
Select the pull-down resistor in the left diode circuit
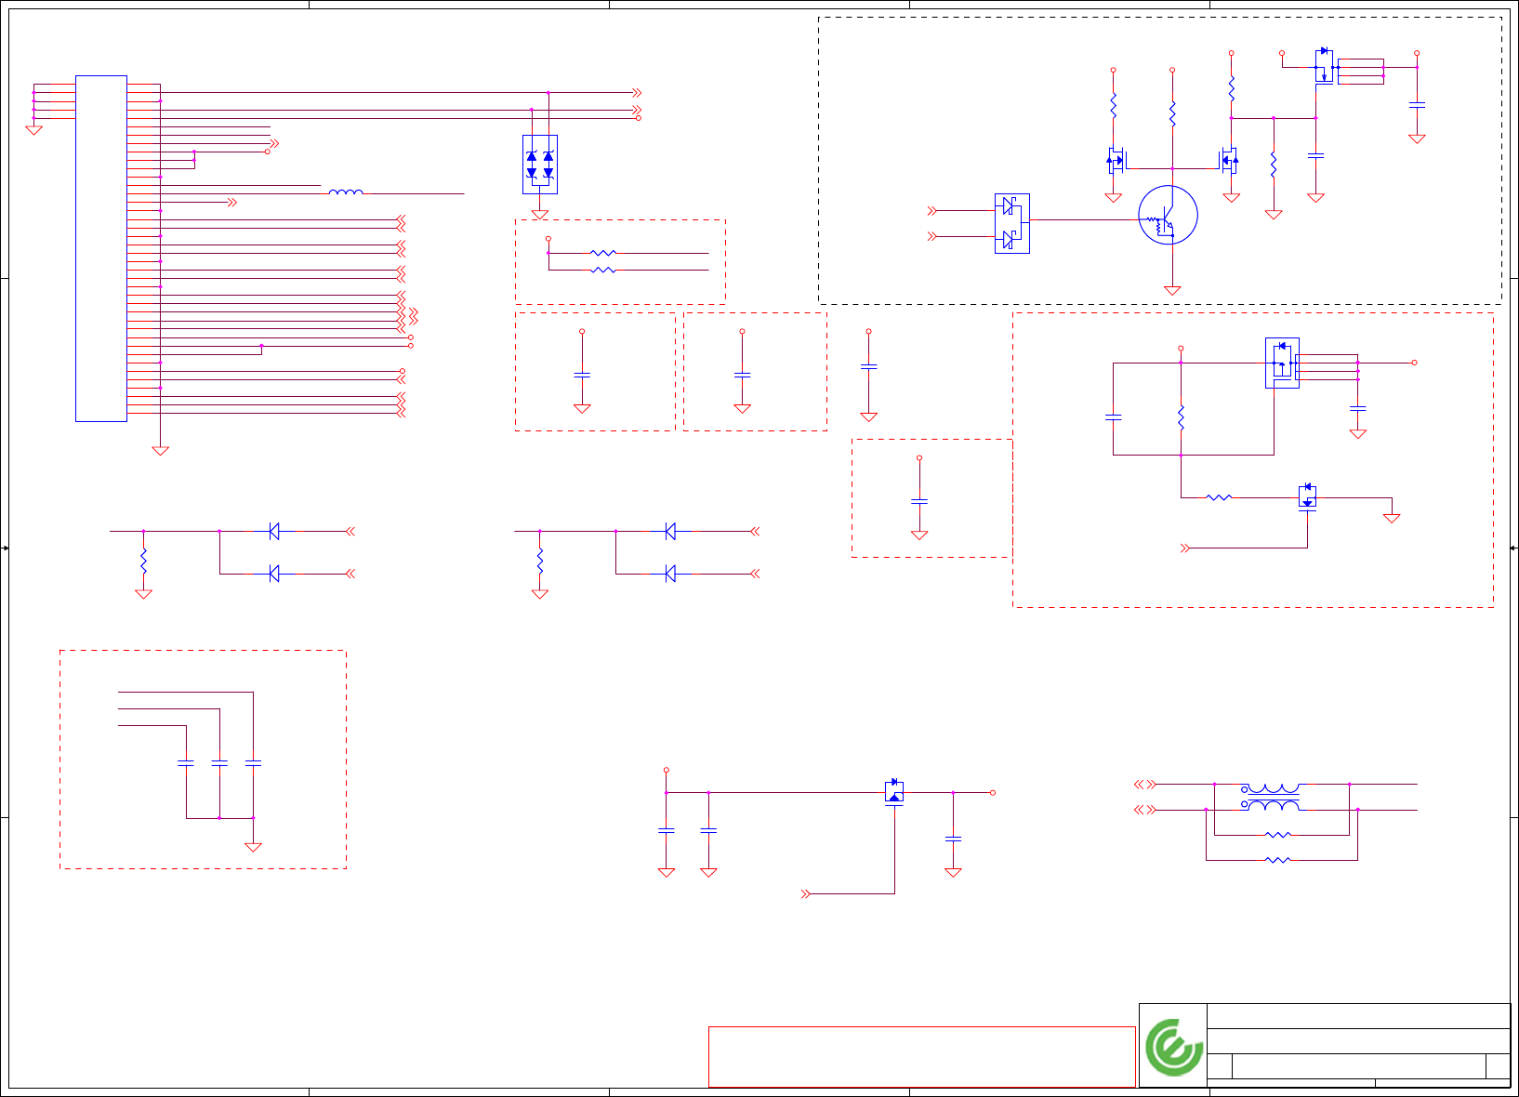point(143,561)
